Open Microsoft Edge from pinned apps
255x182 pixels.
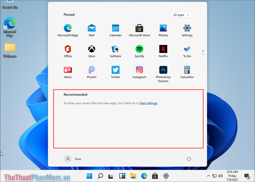(68, 28)
